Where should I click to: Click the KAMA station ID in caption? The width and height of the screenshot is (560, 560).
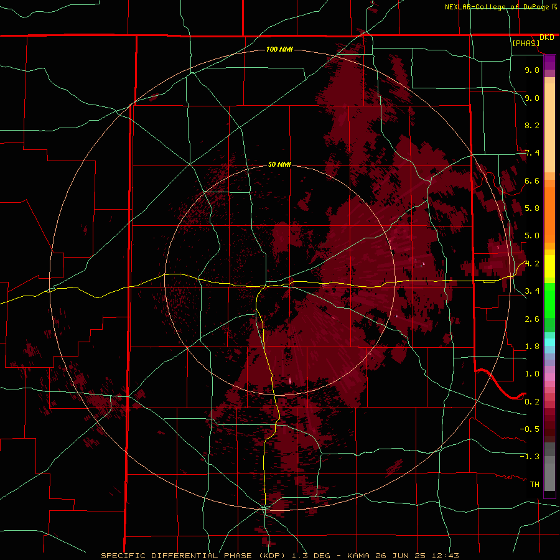pyautogui.click(x=360, y=556)
